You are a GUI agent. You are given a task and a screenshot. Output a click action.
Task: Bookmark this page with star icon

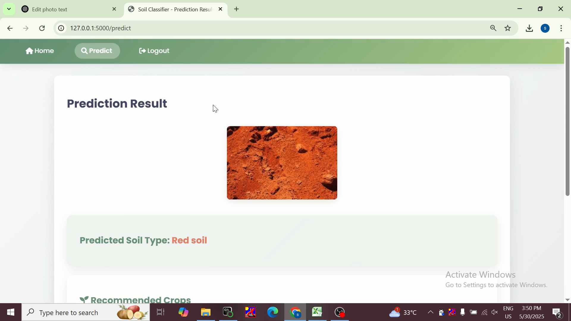pyautogui.click(x=508, y=29)
